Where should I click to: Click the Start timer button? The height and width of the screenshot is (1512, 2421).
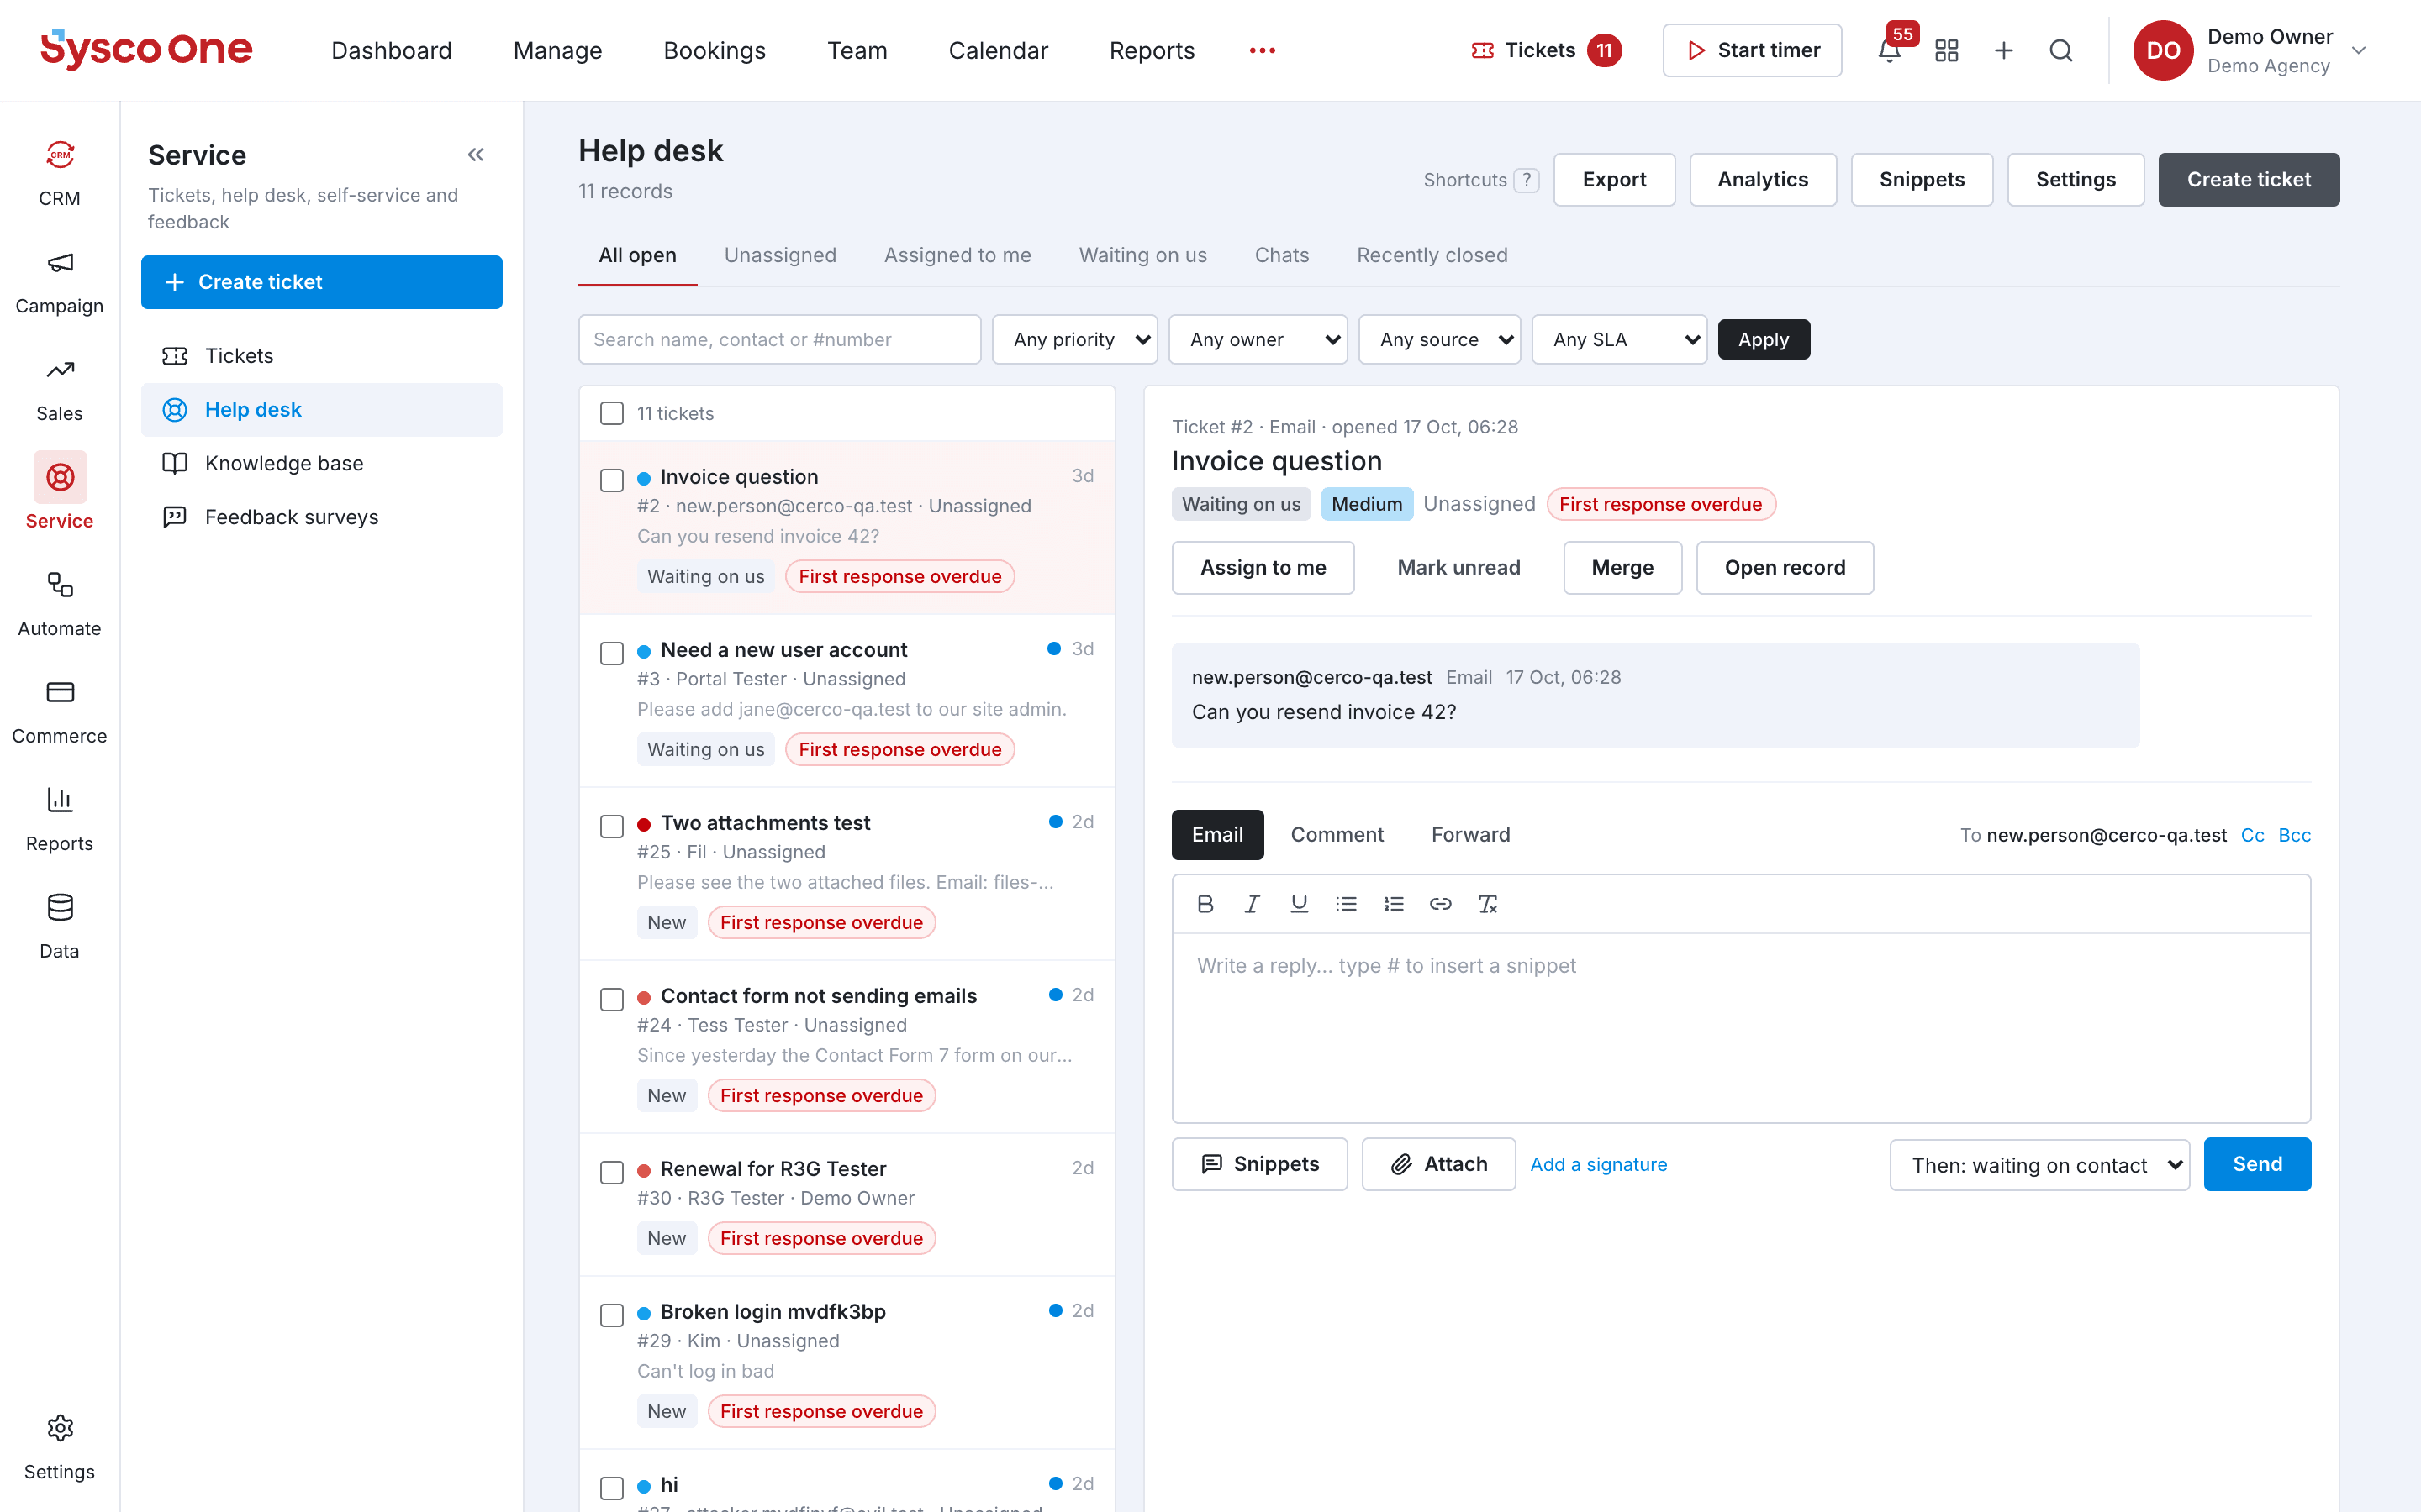[x=1752, y=50]
